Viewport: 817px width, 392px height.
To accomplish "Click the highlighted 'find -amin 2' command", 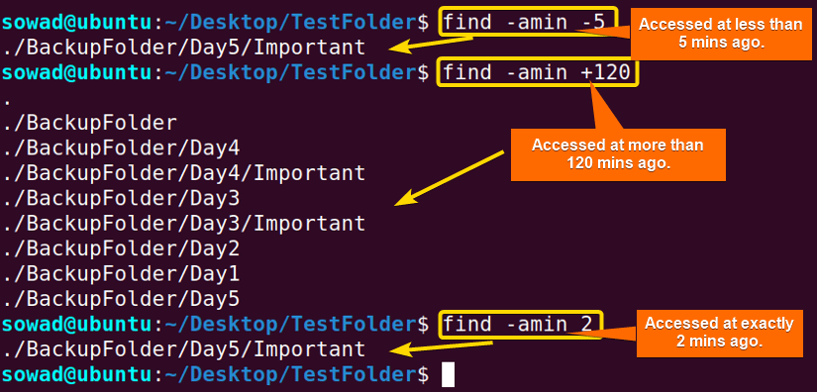I will (x=521, y=325).
